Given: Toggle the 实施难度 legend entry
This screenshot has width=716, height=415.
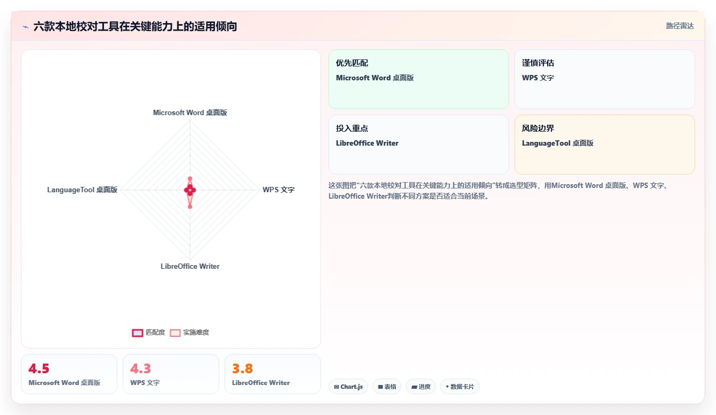Looking at the screenshot, I should [189, 333].
